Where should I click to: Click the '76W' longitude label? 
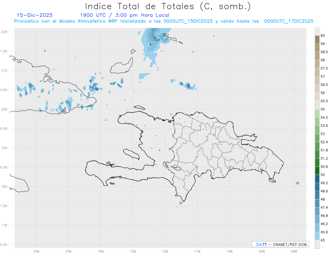(x=36, y=251)
